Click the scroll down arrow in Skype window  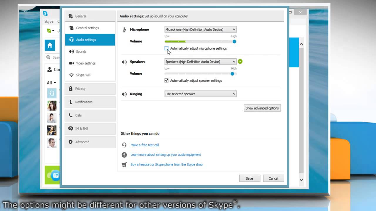301,180
